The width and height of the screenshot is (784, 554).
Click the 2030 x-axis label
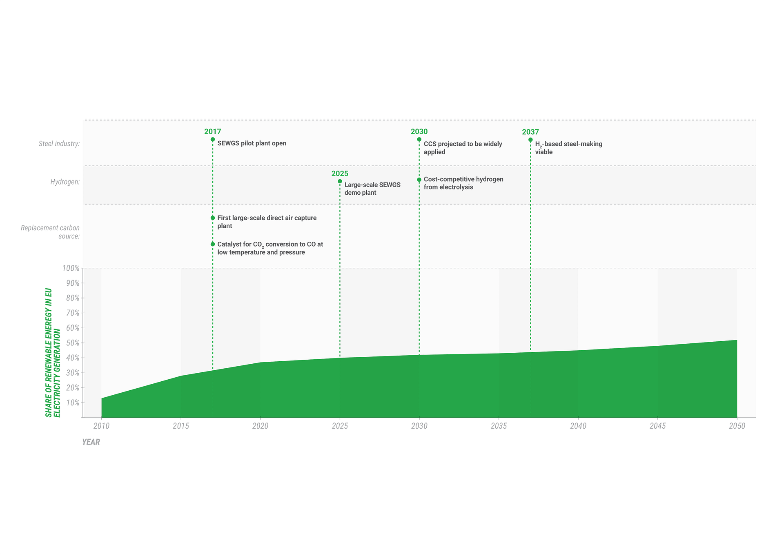click(419, 426)
